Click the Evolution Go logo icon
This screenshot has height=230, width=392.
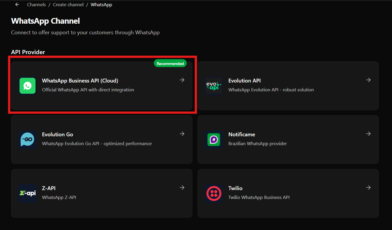coord(28,140)
